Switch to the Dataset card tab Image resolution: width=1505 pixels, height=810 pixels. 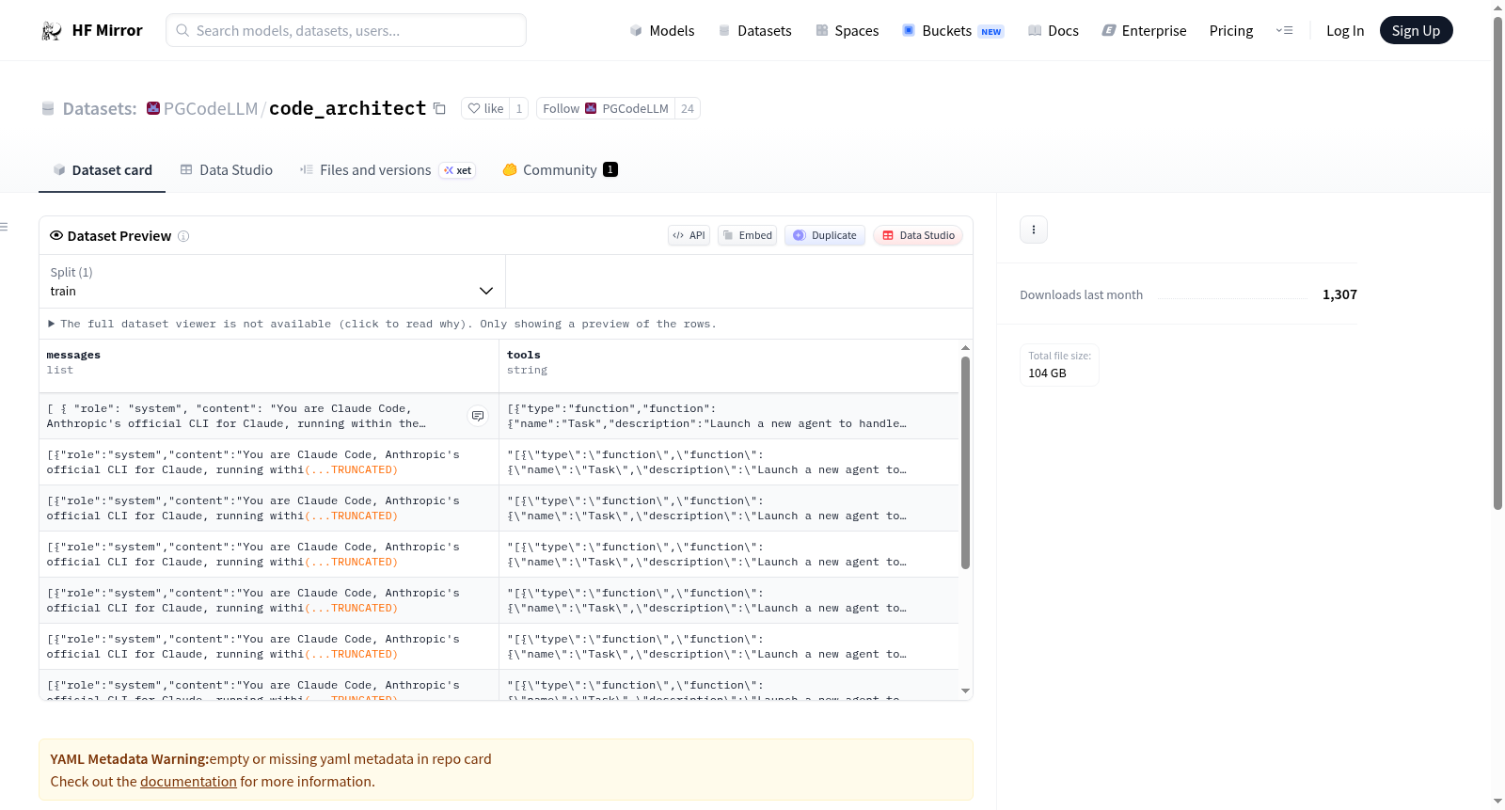click(x=102, y=170)
